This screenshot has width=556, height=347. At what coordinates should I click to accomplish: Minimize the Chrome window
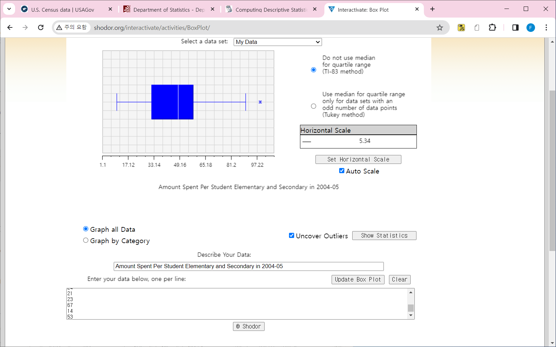pyautogui.click(x=507, y=9)
